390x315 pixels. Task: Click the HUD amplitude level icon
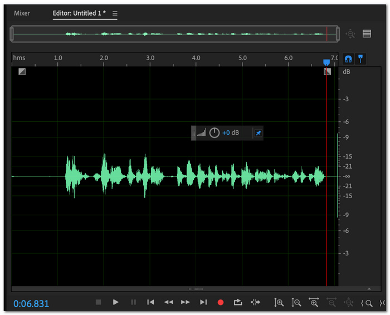coord(202,132)
